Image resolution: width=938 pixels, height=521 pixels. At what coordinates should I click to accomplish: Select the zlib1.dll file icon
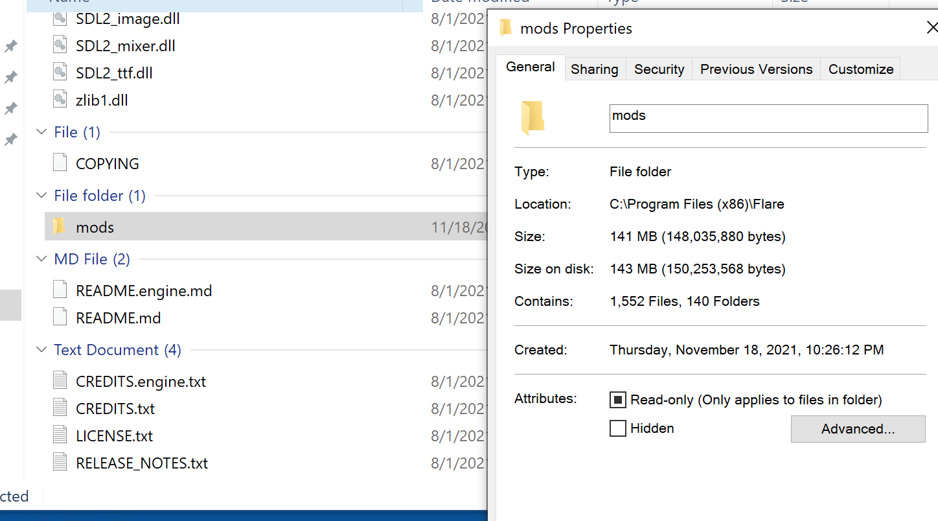coord(60,100)
